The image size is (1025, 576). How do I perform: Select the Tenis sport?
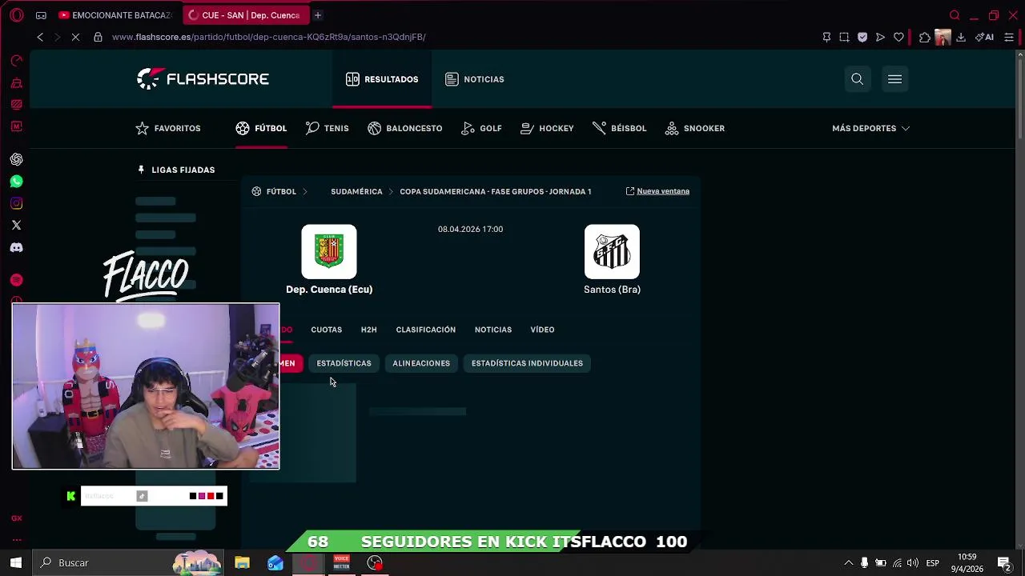[327, 128]
